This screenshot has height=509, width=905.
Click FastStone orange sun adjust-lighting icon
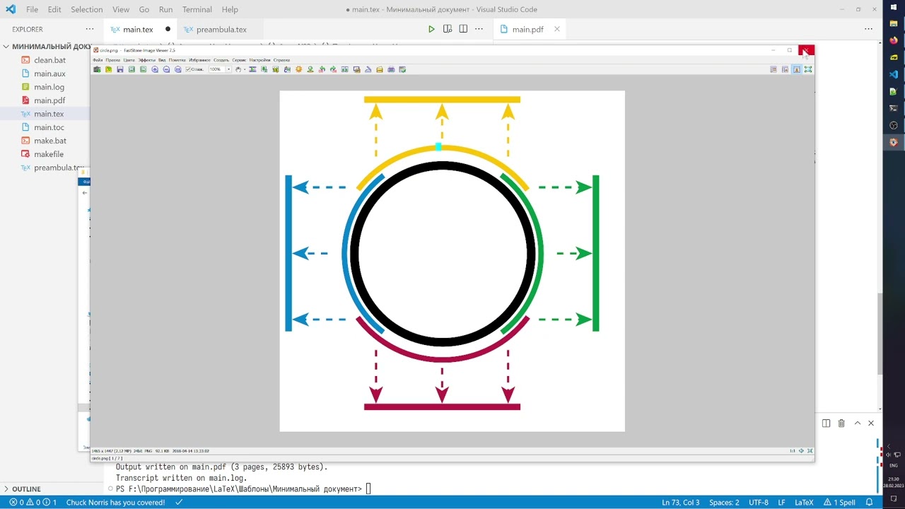point(299,69)
